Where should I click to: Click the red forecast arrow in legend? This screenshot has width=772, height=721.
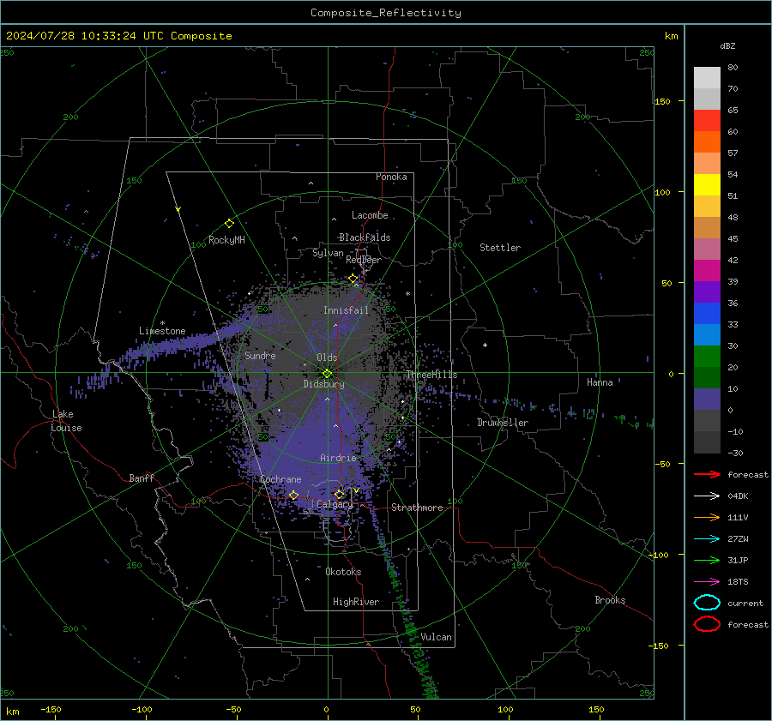click(x=707, y=474)
